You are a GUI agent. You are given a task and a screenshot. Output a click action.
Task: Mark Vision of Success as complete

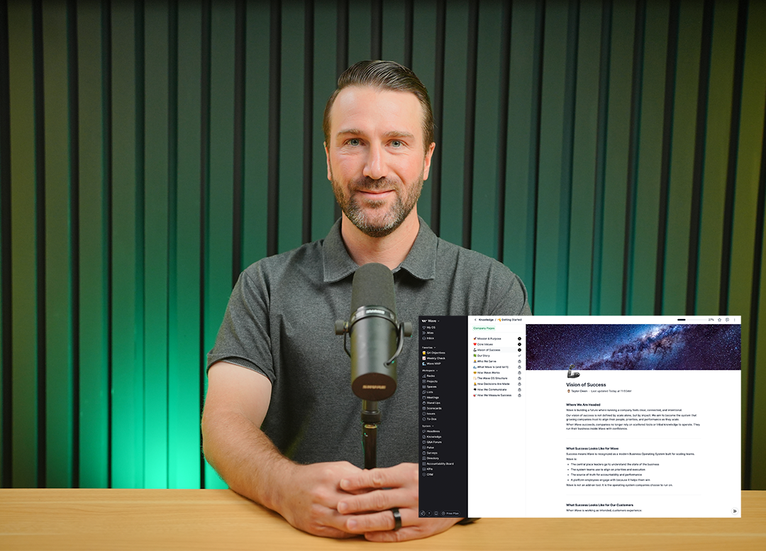pos(519,350)
